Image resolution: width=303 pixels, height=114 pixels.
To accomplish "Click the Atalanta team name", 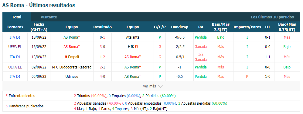I will (x=133, y=37).
